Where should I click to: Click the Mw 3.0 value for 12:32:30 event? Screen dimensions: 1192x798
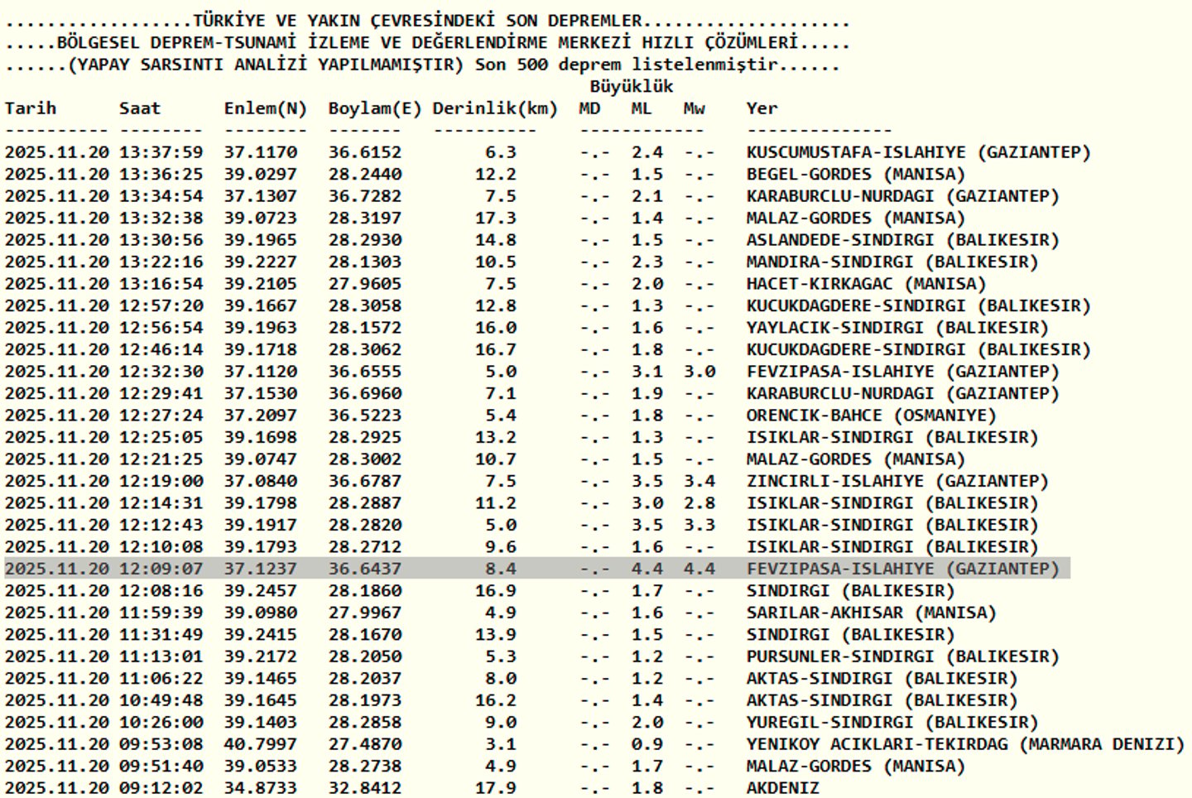[699, 372]
